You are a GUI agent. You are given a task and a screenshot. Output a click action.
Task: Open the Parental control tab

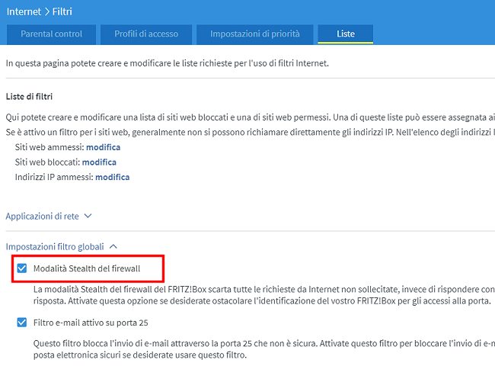coord(51,34)
